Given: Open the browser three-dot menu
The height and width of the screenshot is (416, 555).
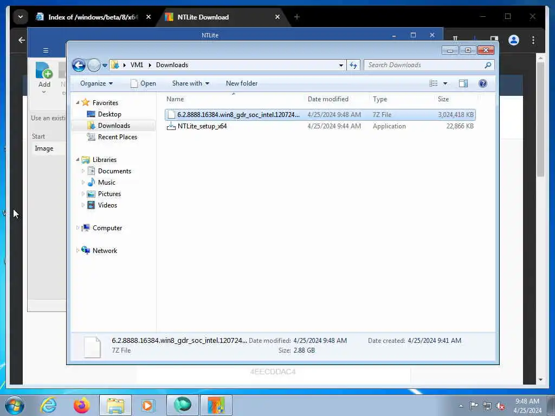Looking at the screenshot, I should tap(533, 40).
